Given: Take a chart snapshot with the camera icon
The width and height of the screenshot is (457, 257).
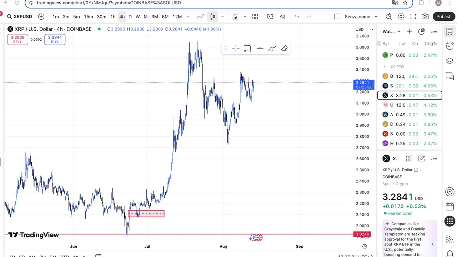Looking at the screenshot, I should click(425, 16).
